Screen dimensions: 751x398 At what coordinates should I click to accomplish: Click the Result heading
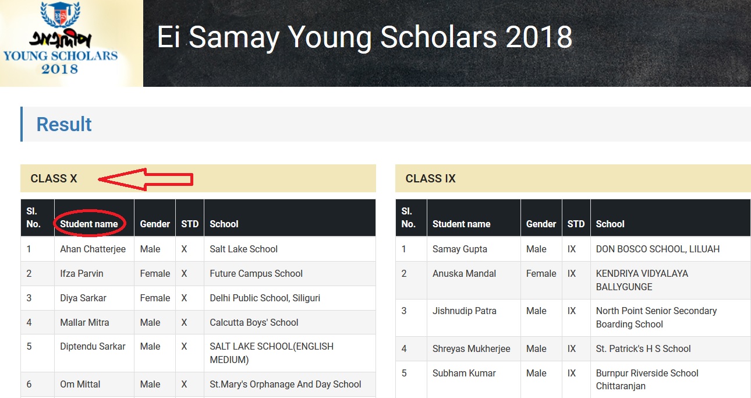coord(64,124)
